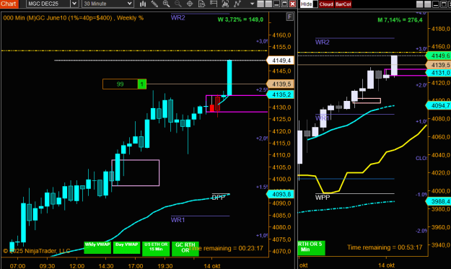
Task: Open the Strategies toolbar icon
Action: 237,4
